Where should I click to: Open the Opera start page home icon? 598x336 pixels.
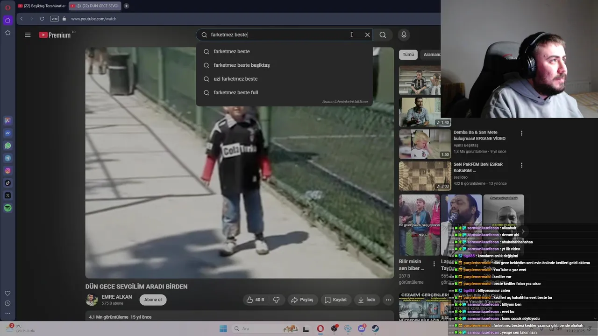(x=7, y=20)
